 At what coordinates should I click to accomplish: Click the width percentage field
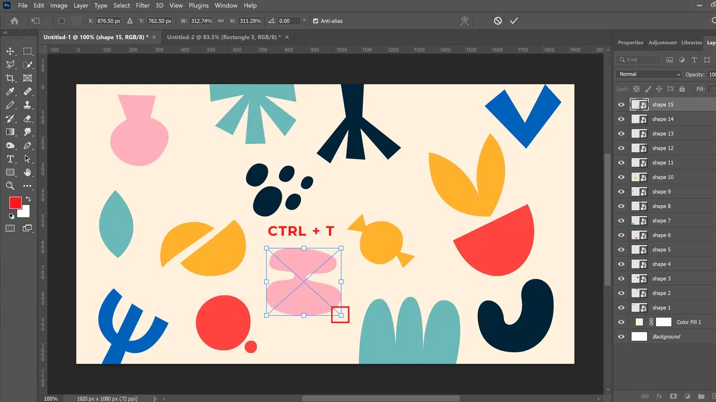(x=201, y=21)
